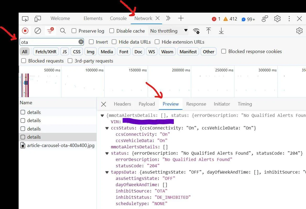Filter by Other type
The image size is (306, 209).
pos(208,51)
